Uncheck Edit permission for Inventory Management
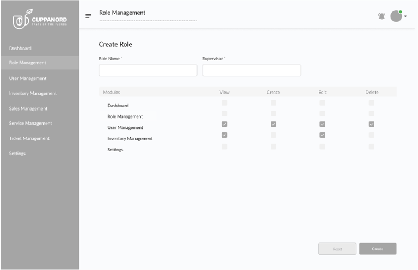Screen dimensions: 418x270 click(322, 135)
